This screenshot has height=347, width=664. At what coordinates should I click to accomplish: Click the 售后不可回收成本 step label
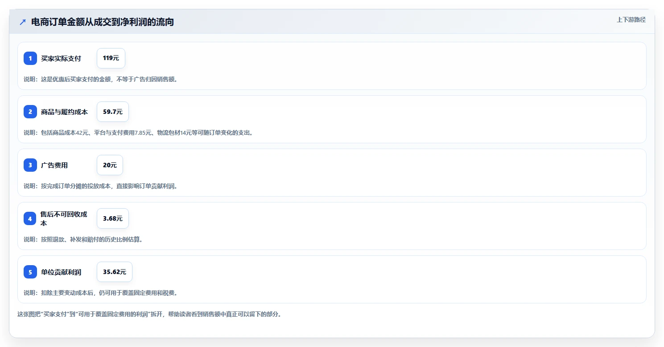64,218
